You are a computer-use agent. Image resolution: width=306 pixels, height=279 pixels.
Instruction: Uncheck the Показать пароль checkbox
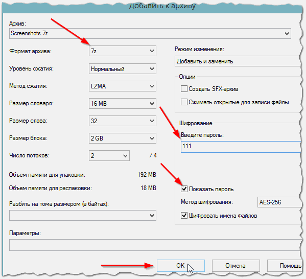[184, 189]
